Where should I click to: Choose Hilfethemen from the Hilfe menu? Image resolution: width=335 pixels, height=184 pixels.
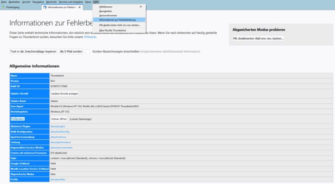click(x=119, y=7)
